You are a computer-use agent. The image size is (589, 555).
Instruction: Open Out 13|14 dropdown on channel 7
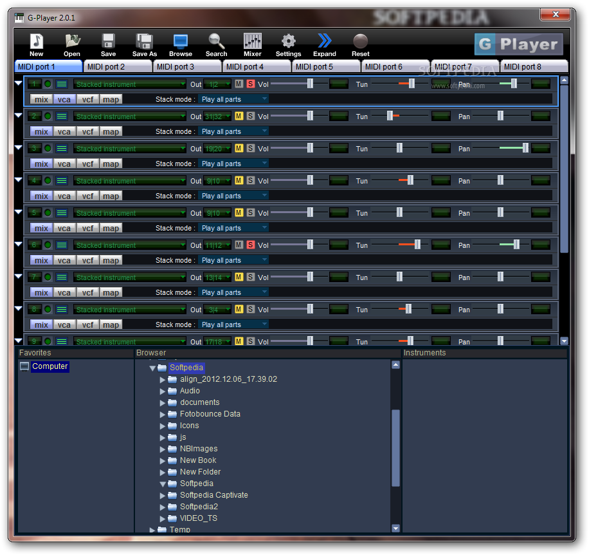point(217,277)
